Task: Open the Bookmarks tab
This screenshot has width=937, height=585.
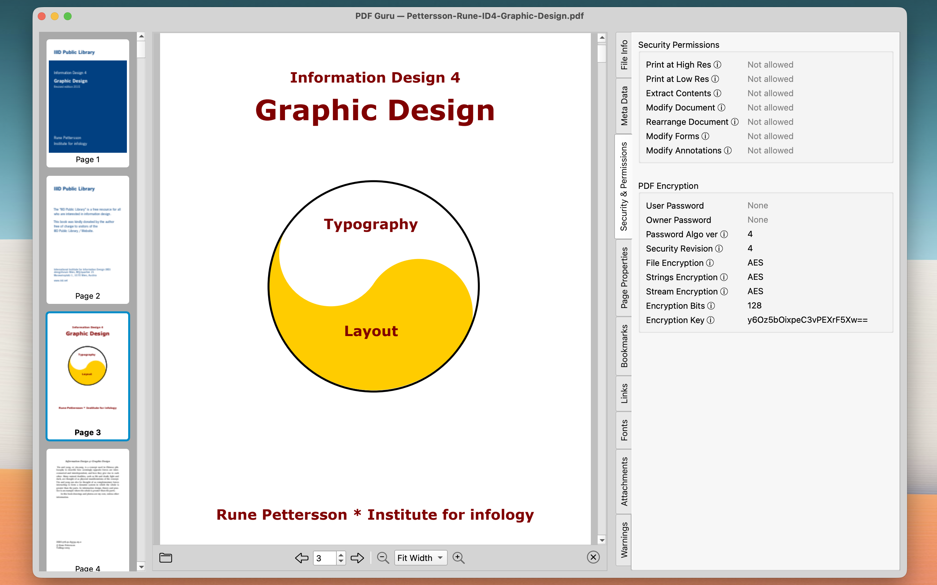Action: (x=624, y=345)
